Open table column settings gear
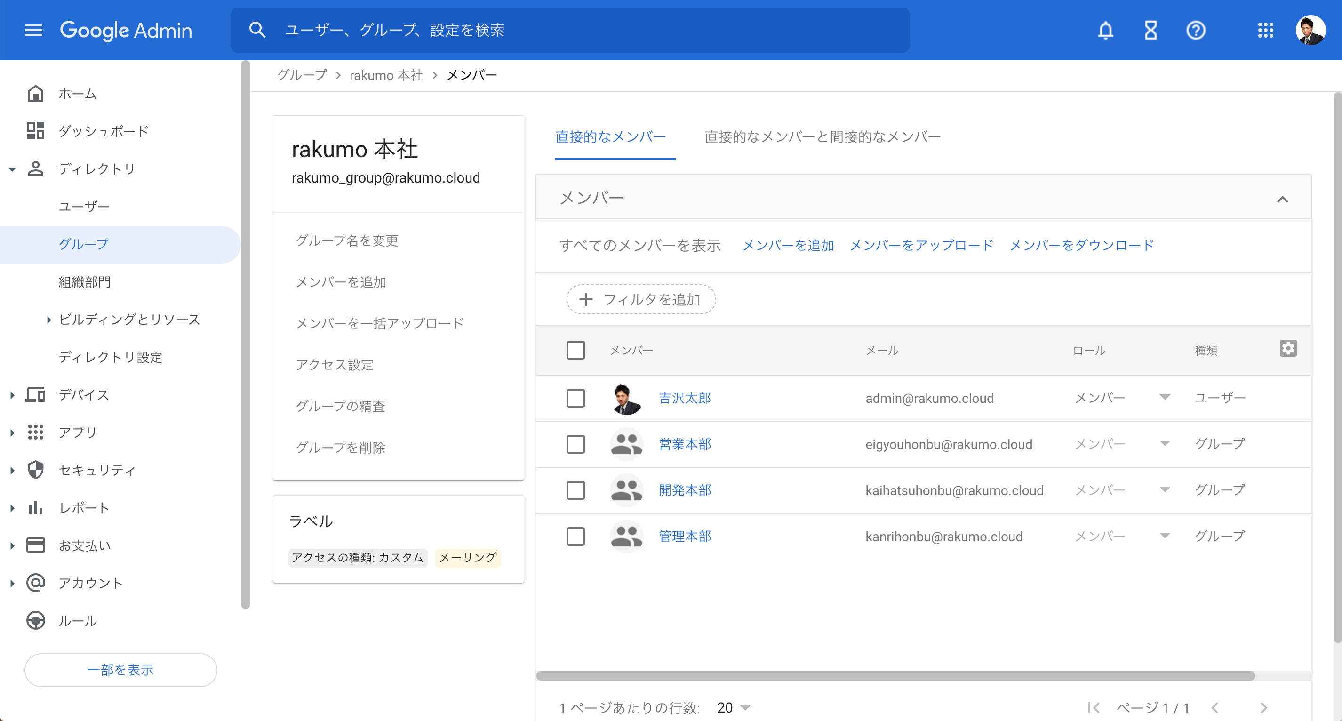 pos(1288,348)
